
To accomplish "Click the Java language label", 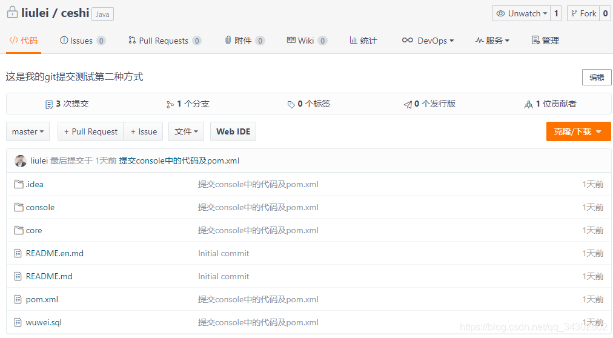I will click(x=103, y=14).
